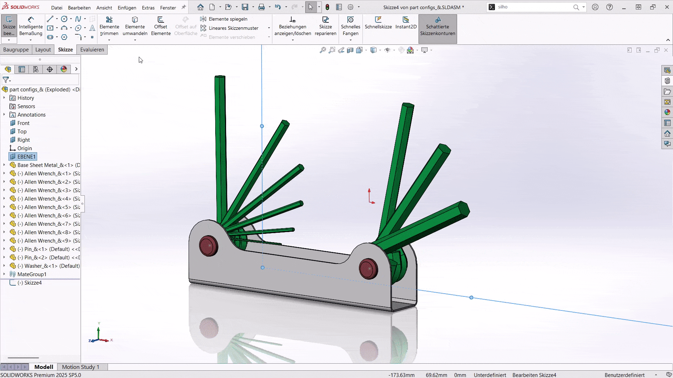Expand the MateGroup1 node
Viewport: 673px width, 378px height.
tap(4, 274)
